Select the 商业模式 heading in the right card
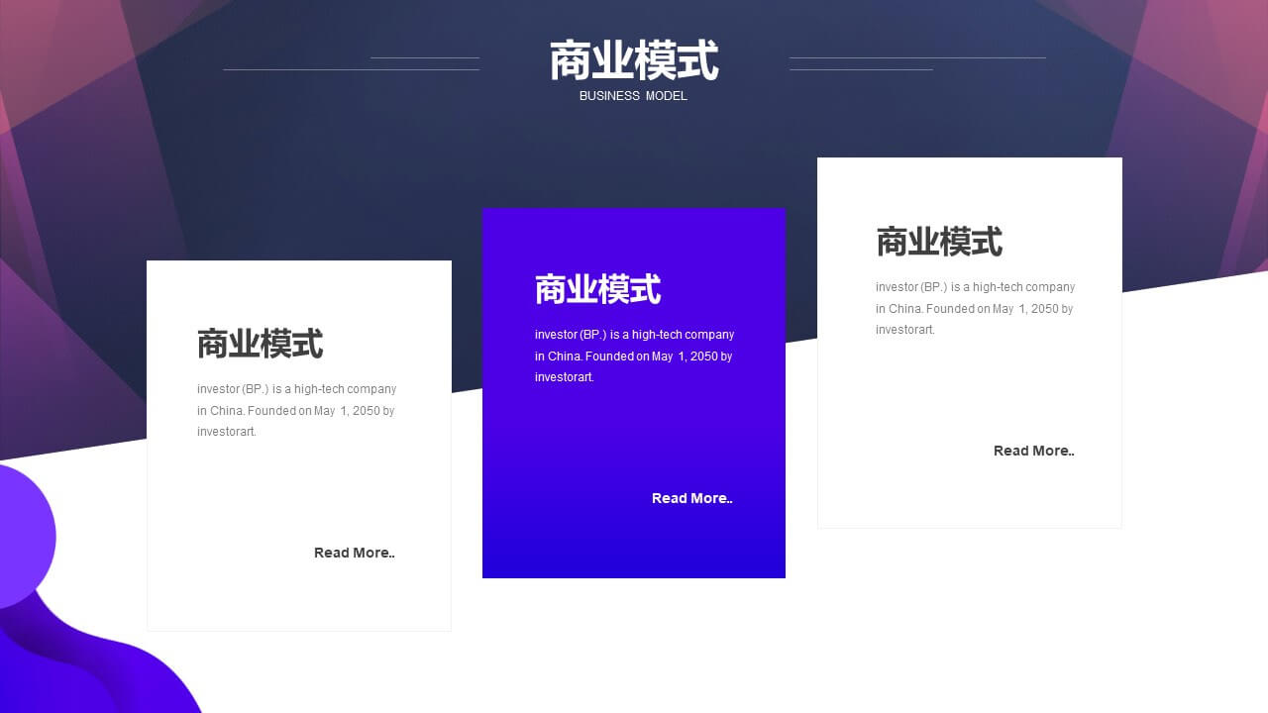Viewport: 1268px width, 713px height. 939,242
